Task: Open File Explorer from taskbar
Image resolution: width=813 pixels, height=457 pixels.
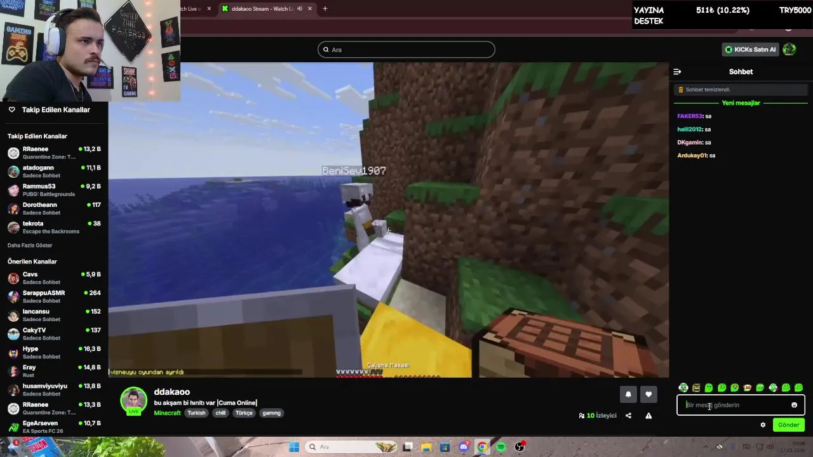Action: coord(426,447)
